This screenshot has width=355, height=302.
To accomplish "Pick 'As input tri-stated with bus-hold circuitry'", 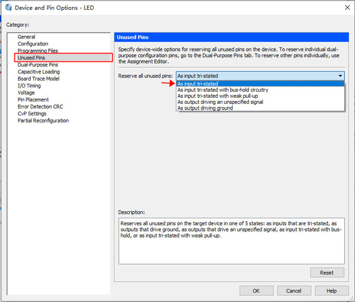I will (x=223, y=90).
